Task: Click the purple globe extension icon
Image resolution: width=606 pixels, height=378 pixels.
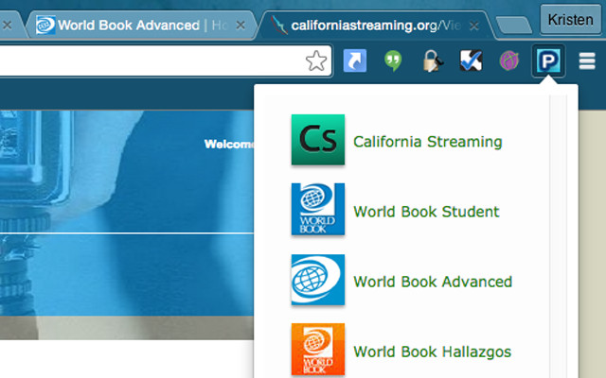Action: tap(509, 60)
